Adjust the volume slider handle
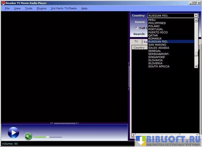The width and height of the screenshot is (202, 147). point(47,137)
